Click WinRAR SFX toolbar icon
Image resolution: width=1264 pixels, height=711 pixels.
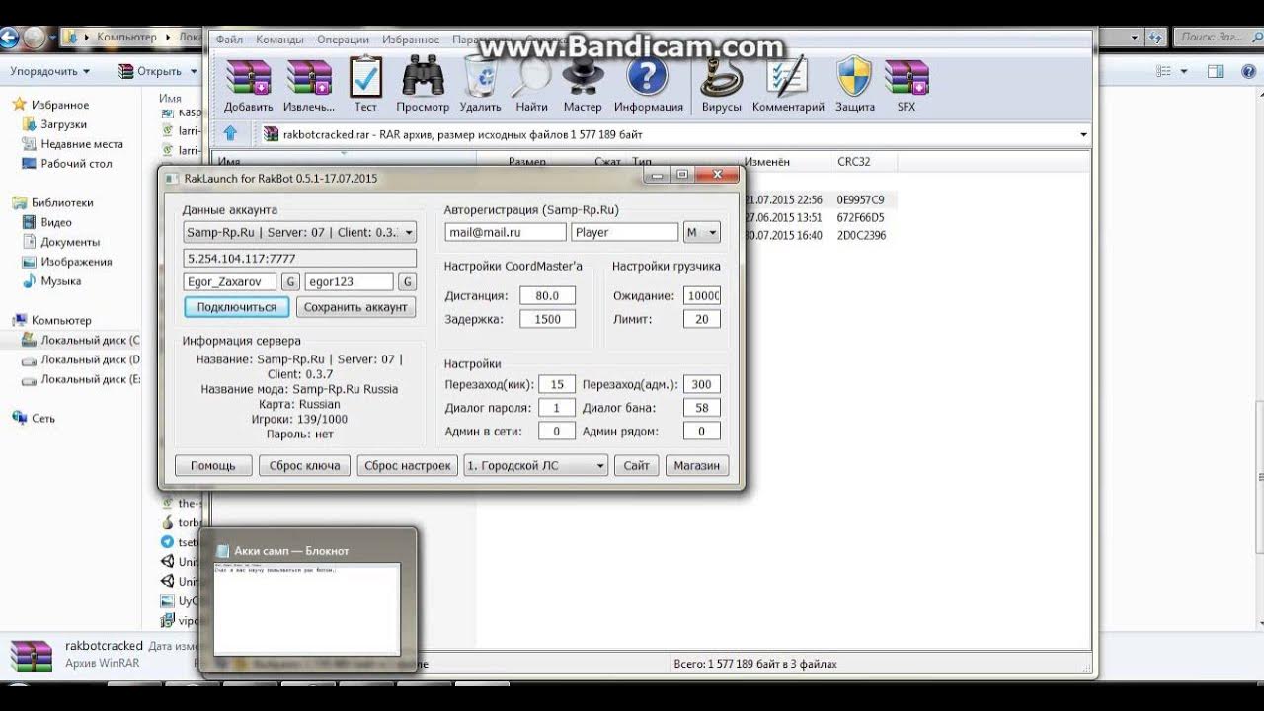tap(907, 78)
